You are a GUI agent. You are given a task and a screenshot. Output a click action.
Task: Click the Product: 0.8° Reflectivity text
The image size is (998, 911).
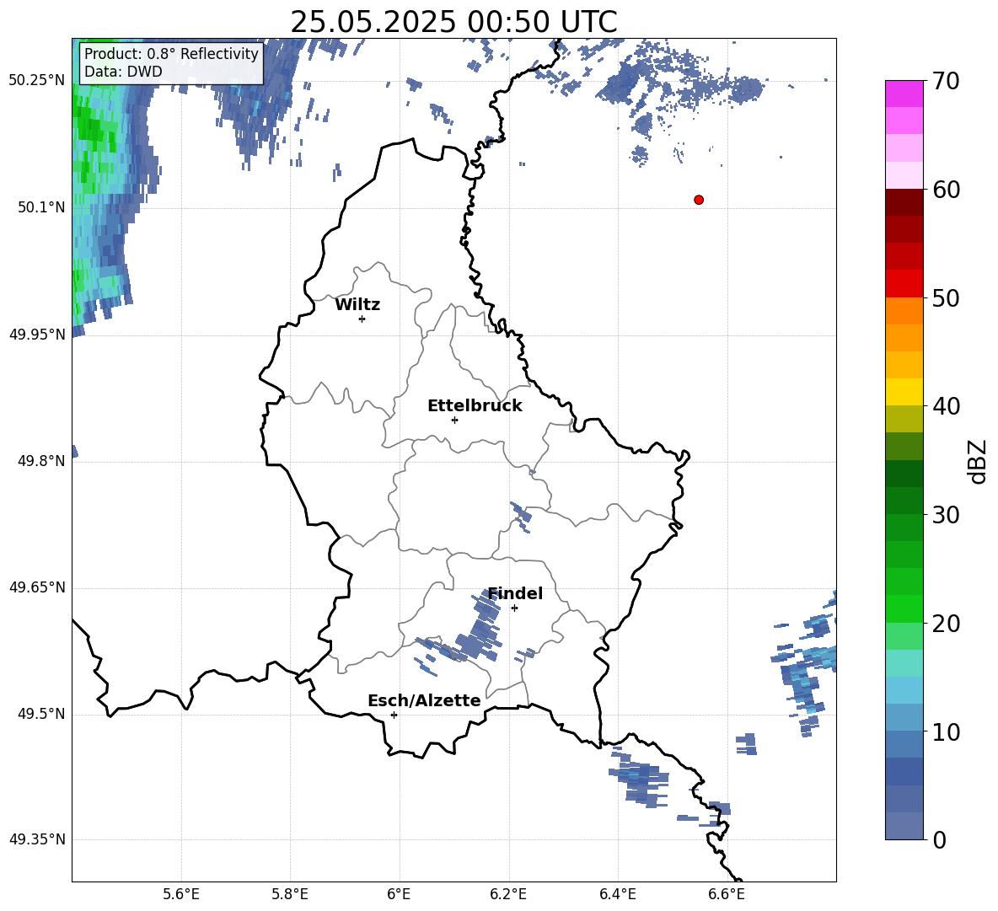click(171, 54)
